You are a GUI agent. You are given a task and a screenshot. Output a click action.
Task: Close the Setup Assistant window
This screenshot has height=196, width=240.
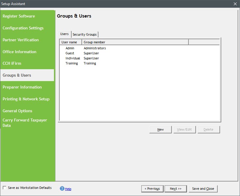[x=235, y=4]
